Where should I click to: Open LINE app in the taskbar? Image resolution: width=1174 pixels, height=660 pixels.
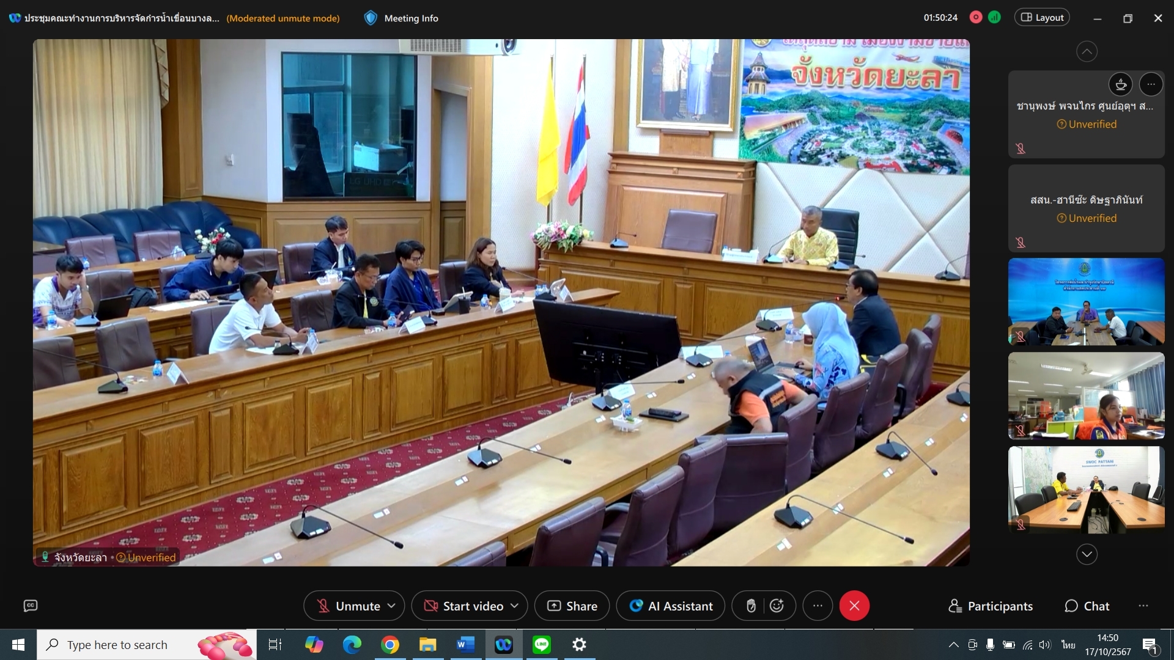tap(542, 645)
